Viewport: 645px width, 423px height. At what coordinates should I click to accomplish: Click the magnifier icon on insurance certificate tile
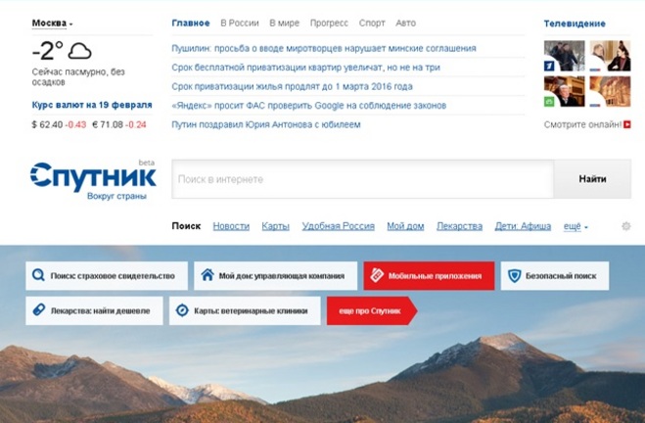(x=38, y=275)
